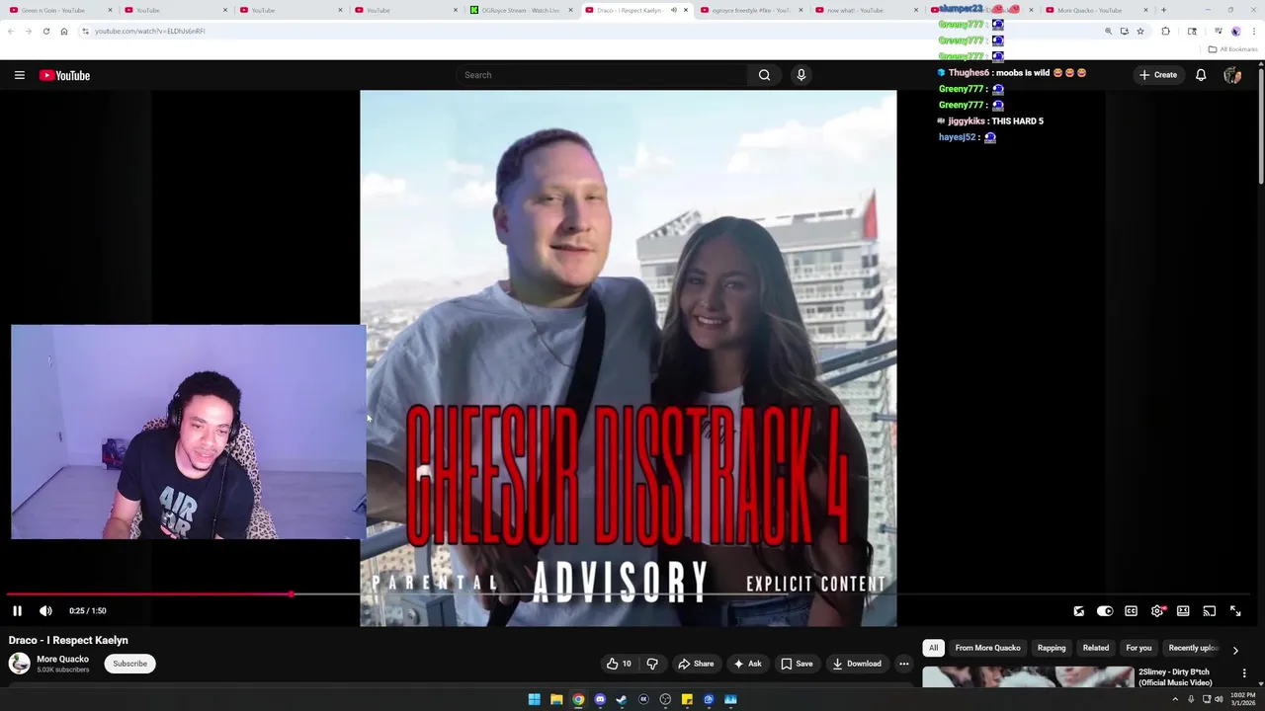This screenshot has width=1265, height=711.
Task: Select the Rapping chip
Action: click(1052, 648)
